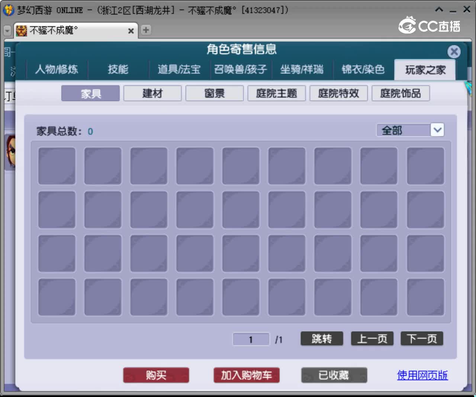Go to previous page with 上一页
The image size is (476, 397).
[x=372, y=339]
